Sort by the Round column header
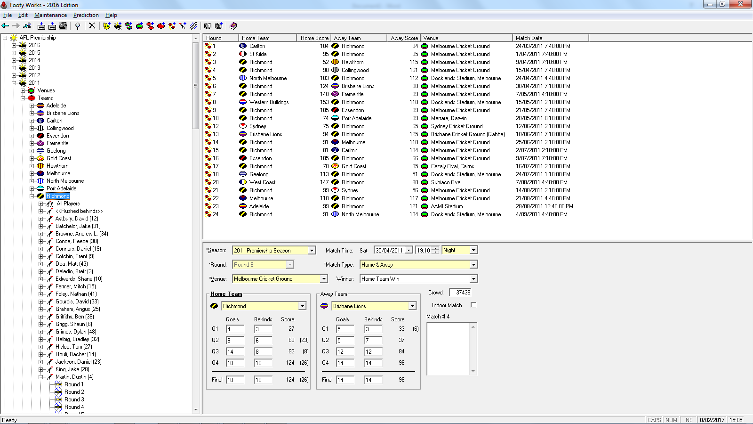Image resolution: width=753 pixels, height=424 pixels. click(221, 38)
